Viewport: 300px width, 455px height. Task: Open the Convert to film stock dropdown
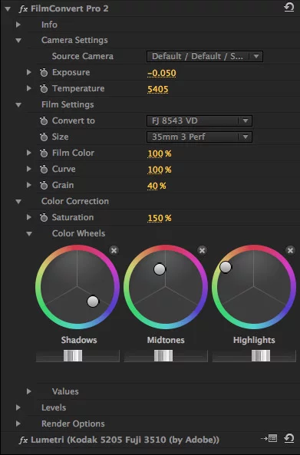(199, 120)
